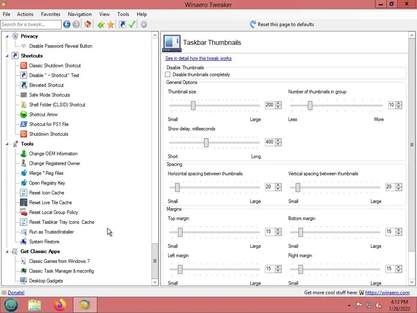Viewport: 417px width, 313px height.
Task: Go to the home page icon
Action: click(x=88, y=24)
